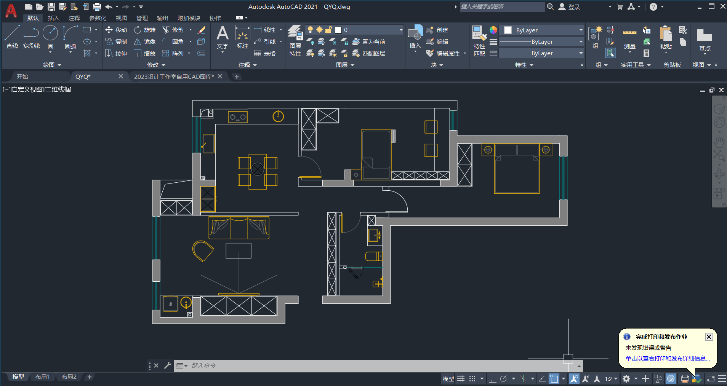Open the annotation scale 1:2 dropdown
This screenshot has height=386, width=727.
pyautogui.click(x=611, y=379)
